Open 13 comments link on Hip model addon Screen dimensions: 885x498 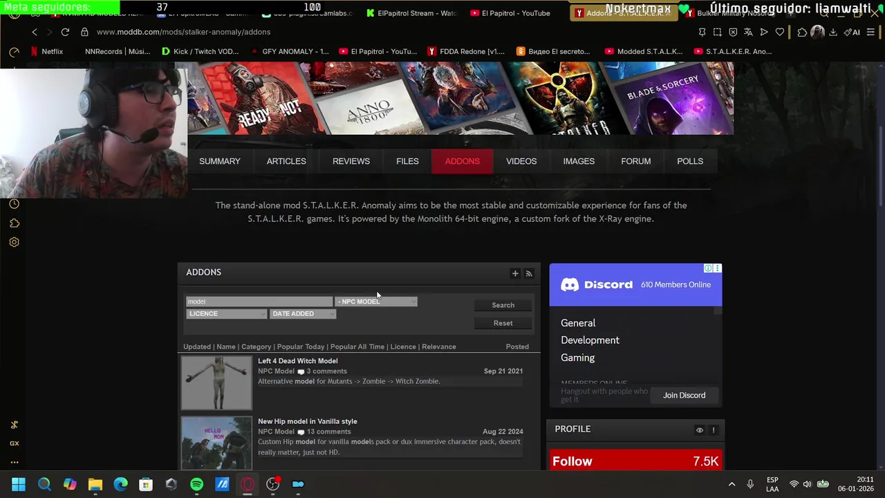328,432
